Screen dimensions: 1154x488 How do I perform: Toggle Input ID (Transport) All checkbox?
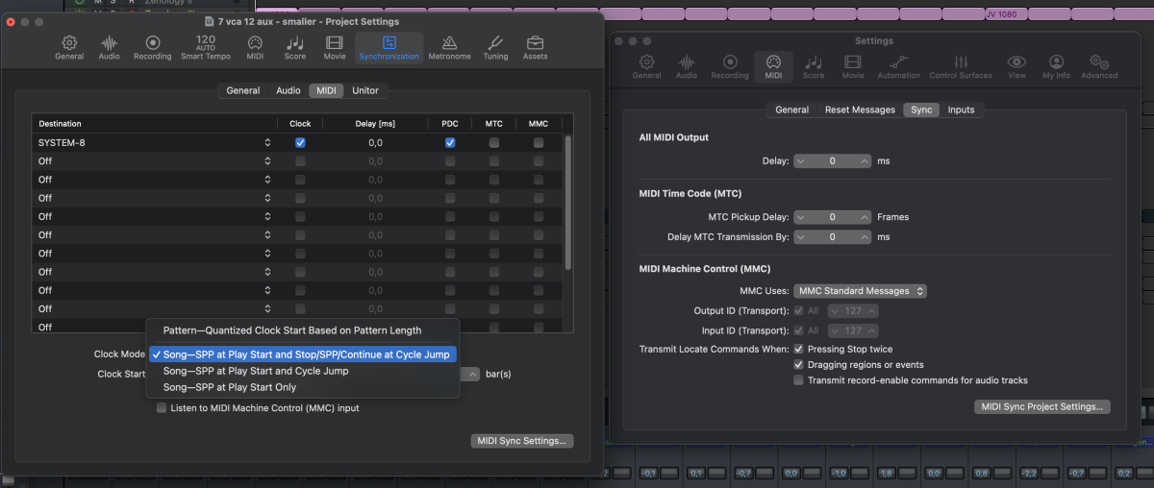[x=798, y=330]
